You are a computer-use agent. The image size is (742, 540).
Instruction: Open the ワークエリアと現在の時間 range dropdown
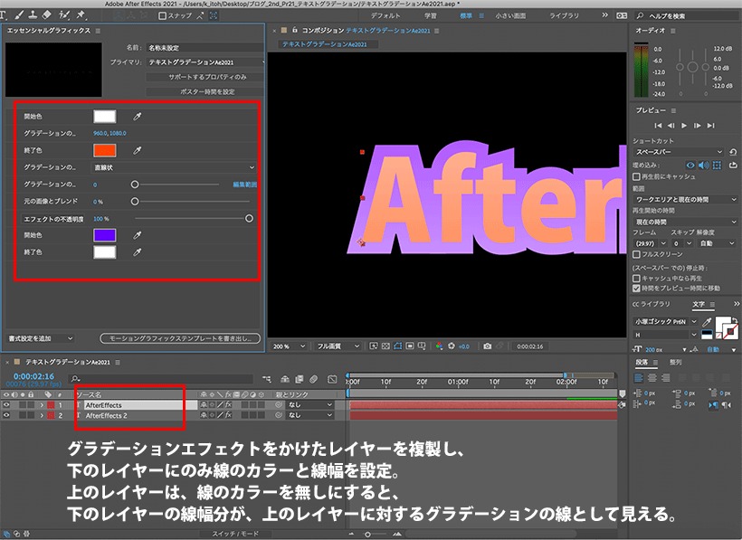point(685,200)
